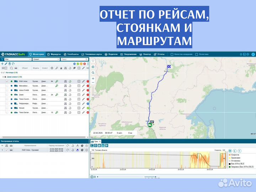This screenshot has width=256, height=192.
Task: Enable the Логистика checkbox
Action: (x=197, y=54)
